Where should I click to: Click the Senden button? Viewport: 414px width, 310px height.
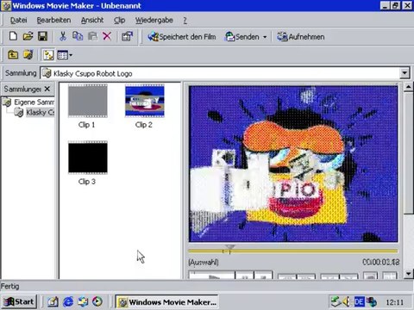[x=242, y=37]
